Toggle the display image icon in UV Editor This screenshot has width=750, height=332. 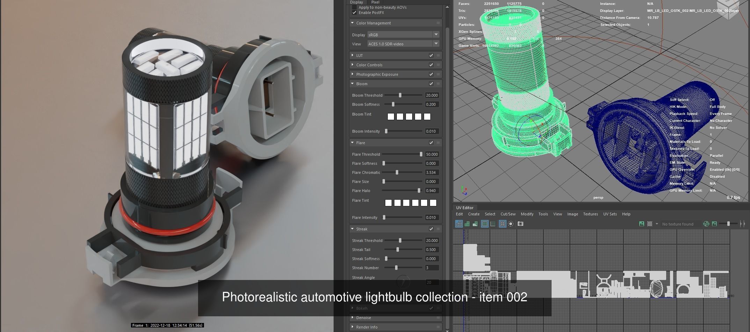(642, 224)
